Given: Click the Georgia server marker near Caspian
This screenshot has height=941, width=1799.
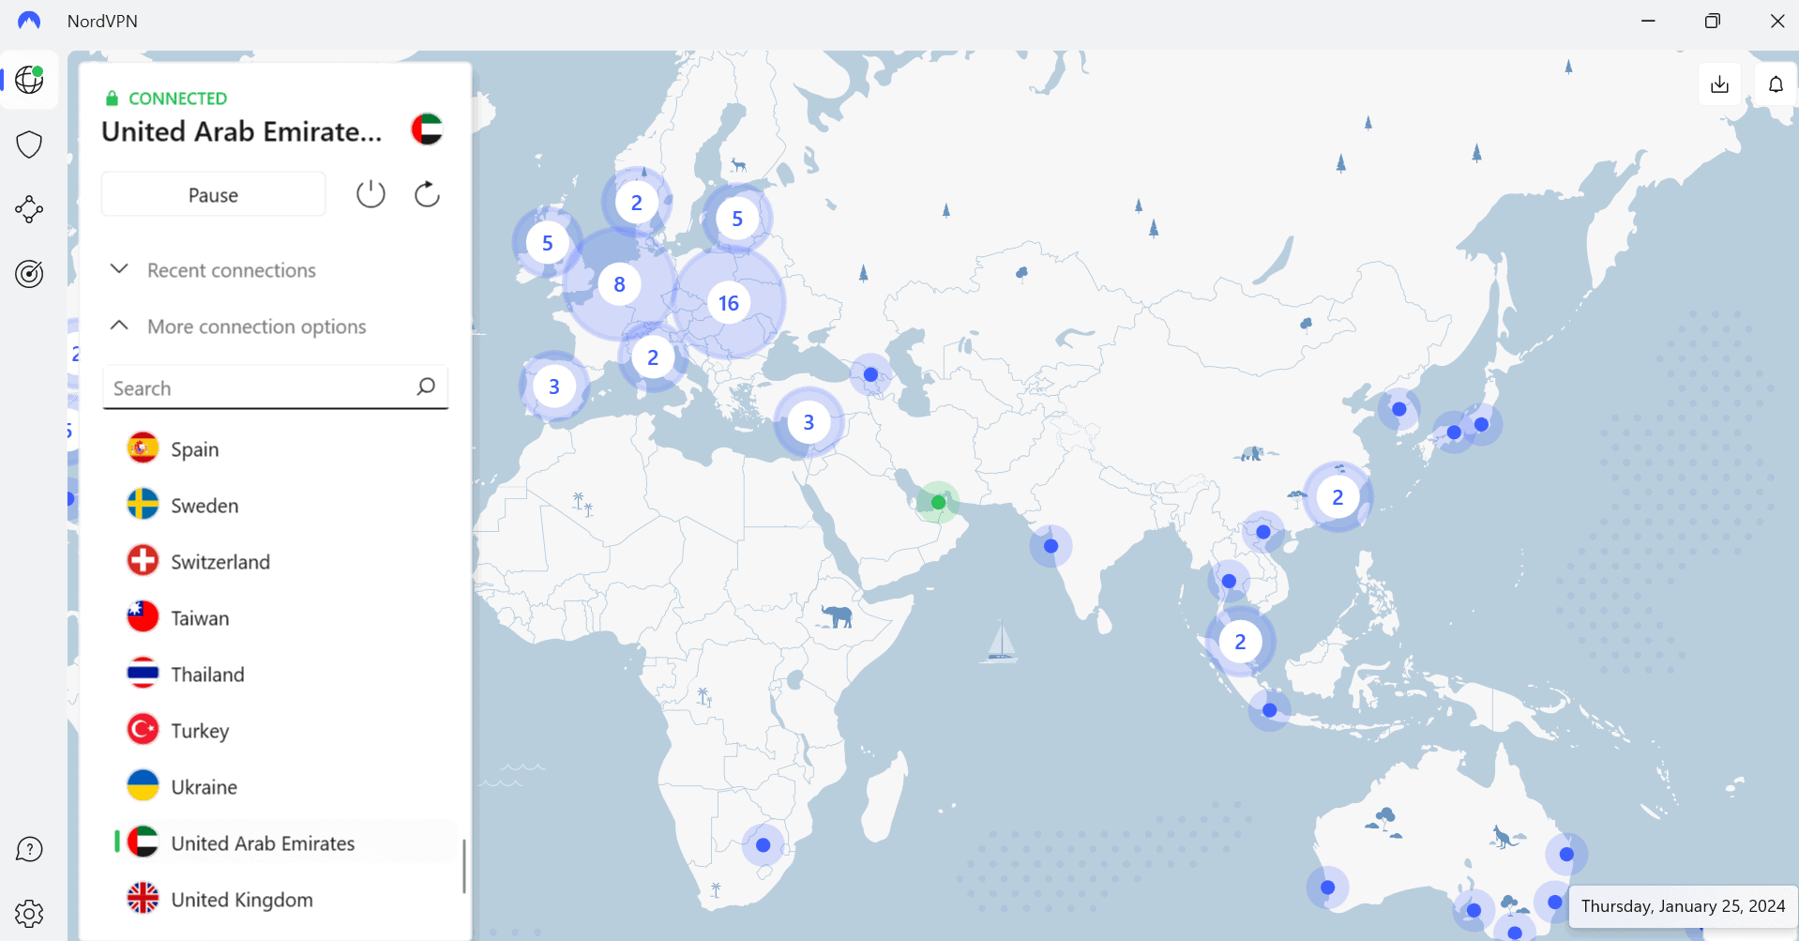Looking at the screenshot, I should coord(870,374).
